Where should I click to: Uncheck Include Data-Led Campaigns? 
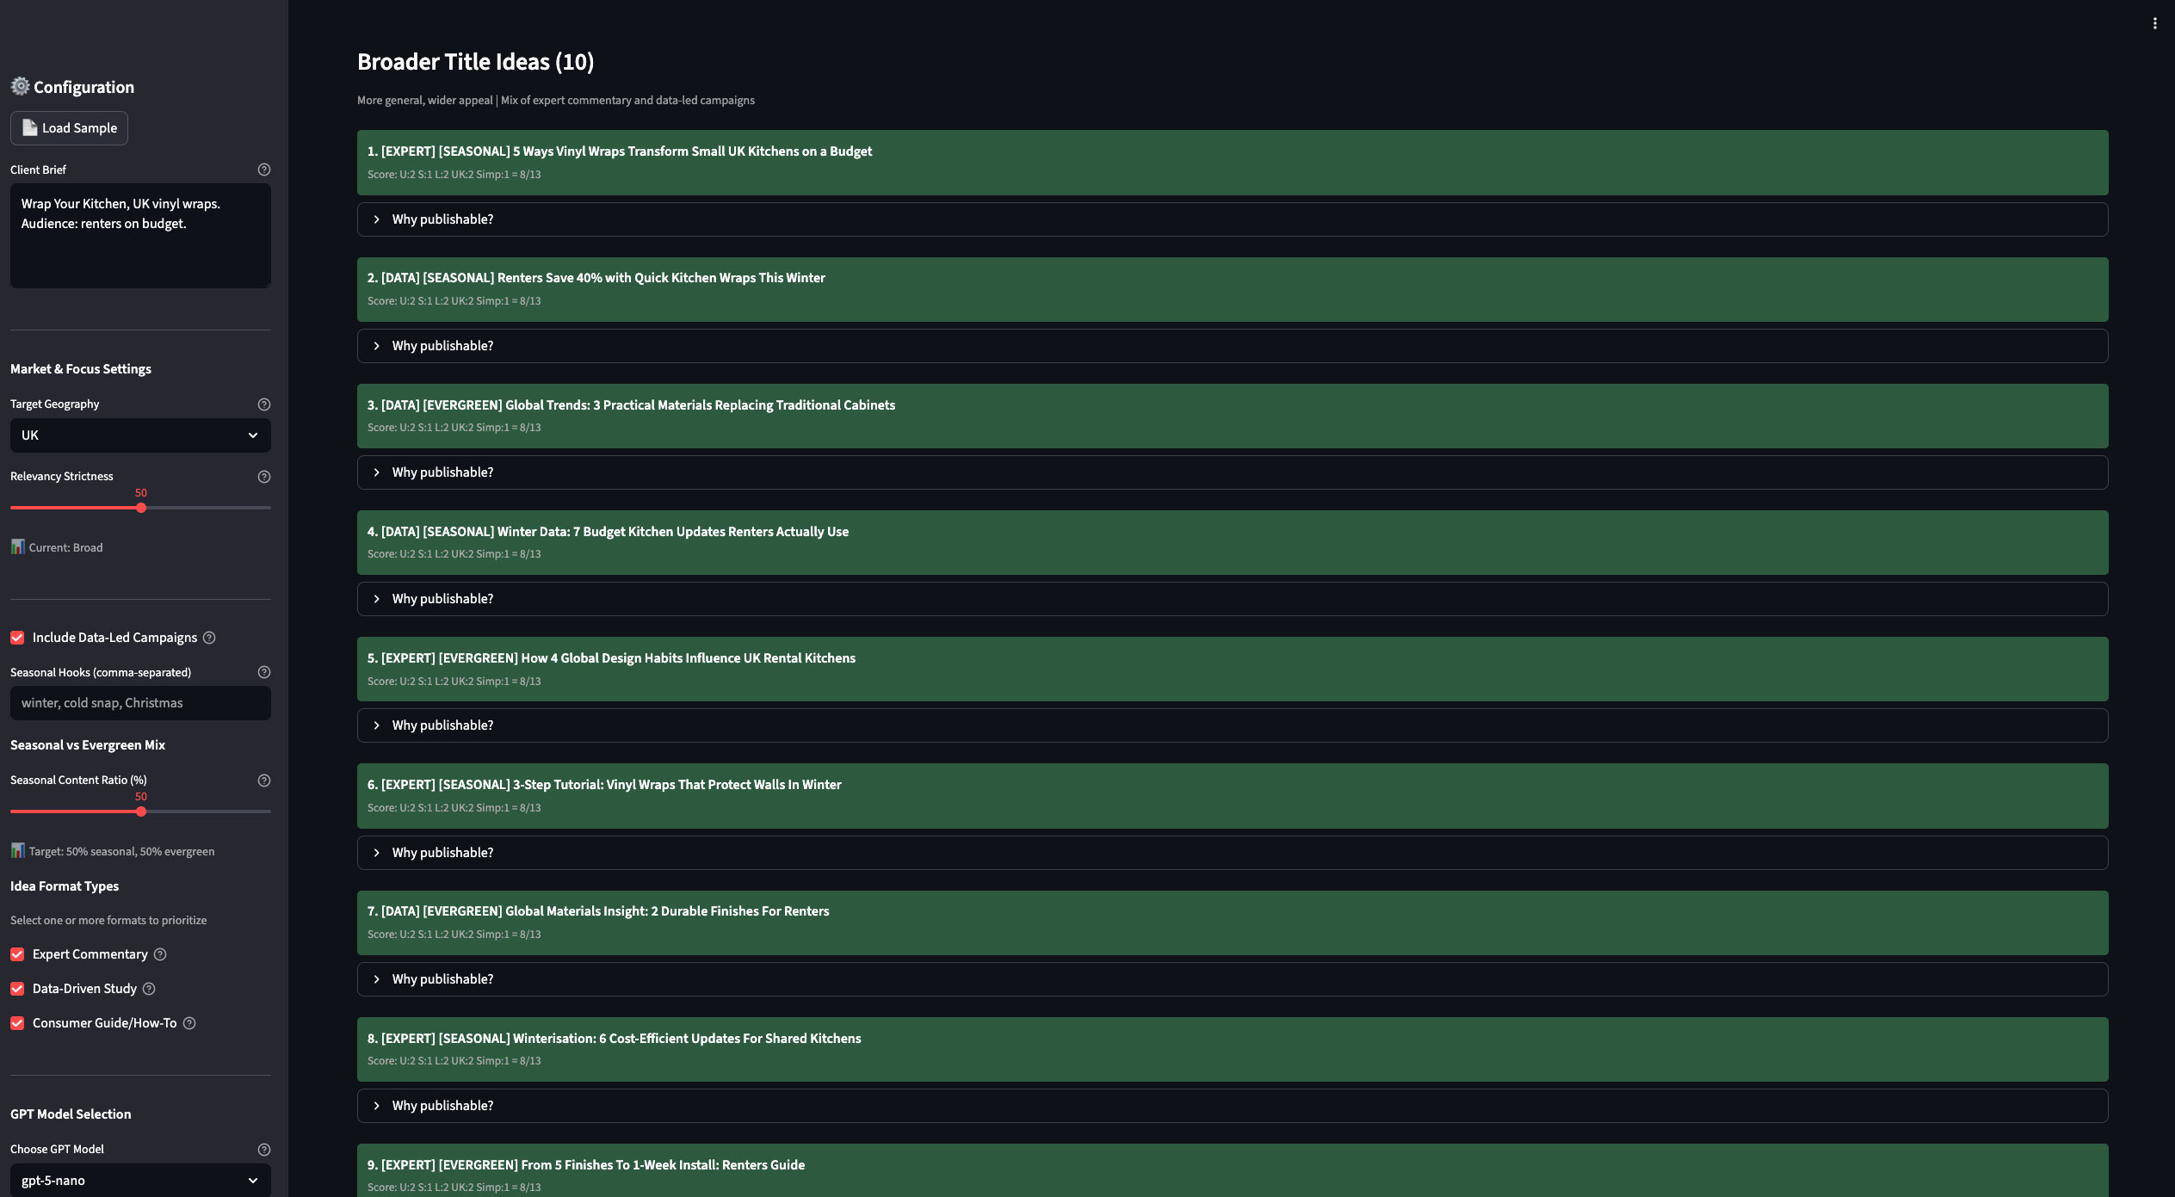16,637
